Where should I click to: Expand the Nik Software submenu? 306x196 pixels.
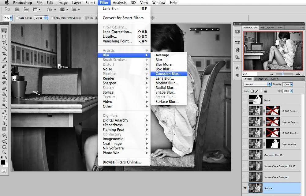point(124,148)
